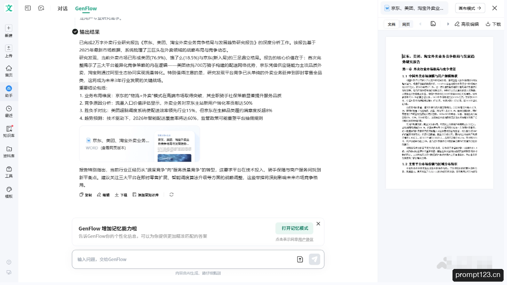Select the 网页 view tab

[406, 24]
